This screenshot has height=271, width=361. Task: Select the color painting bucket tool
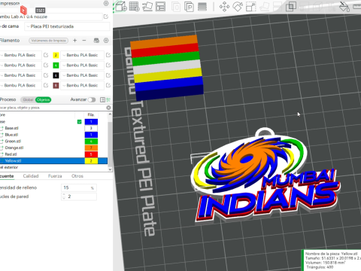coord(344,7)
